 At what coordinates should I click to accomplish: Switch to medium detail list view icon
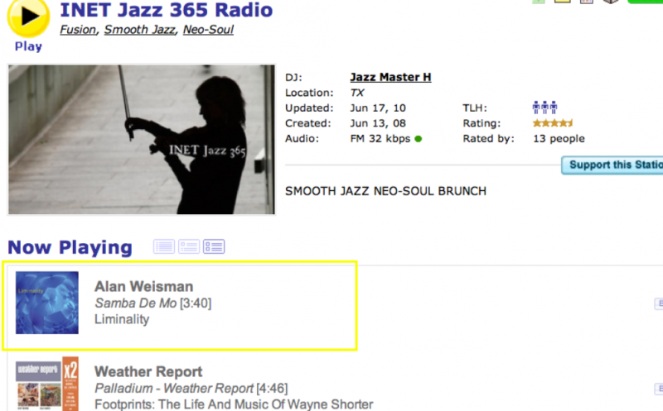pyautogui.click(x=189, y=246)
